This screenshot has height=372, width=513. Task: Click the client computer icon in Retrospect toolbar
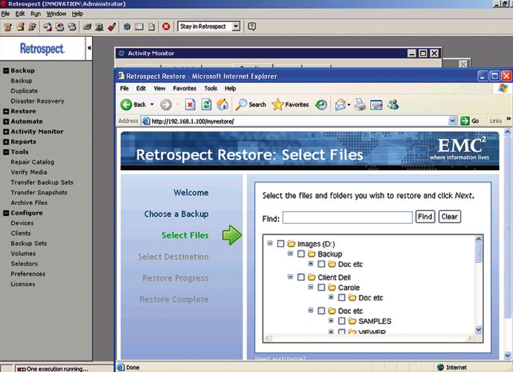99,27
